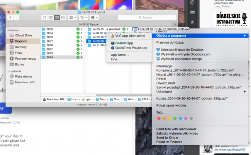Image resolution: width=251 pixels, height=155 pixels.
Task: Open pic.twitter.com link in Twitter window
Action: (229, 150)
